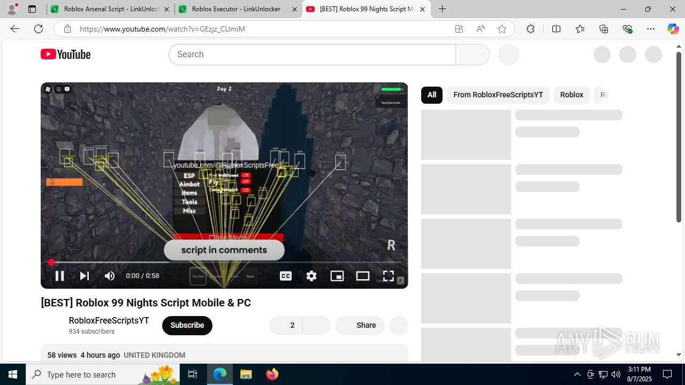The image size is (685, 385).
Task: Refresh the current page
Action: pos(39,29)
